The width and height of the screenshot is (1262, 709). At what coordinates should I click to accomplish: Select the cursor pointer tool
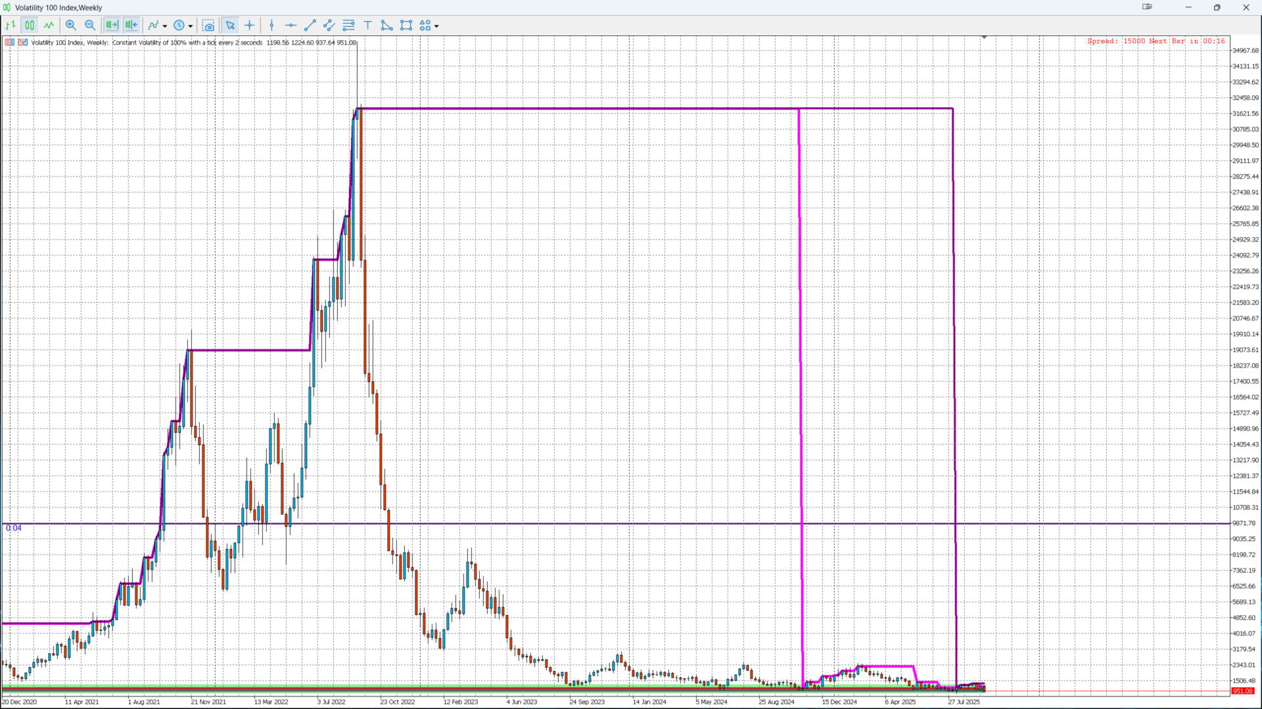click(x=230, y=26)
